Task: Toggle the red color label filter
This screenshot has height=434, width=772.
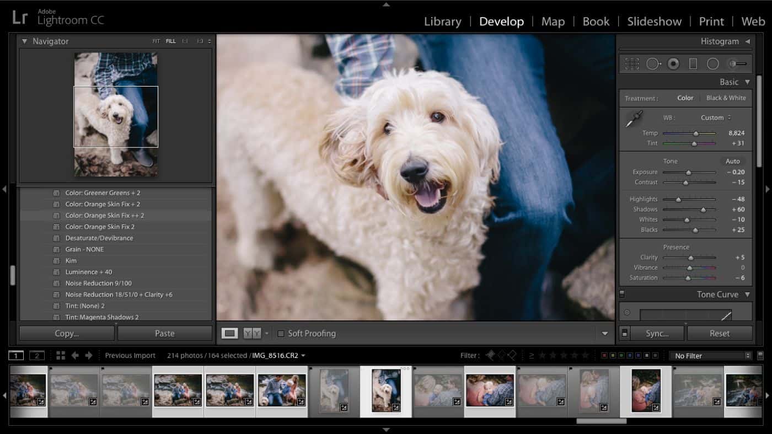Action: pyautogui.click(x=604, y=356)
